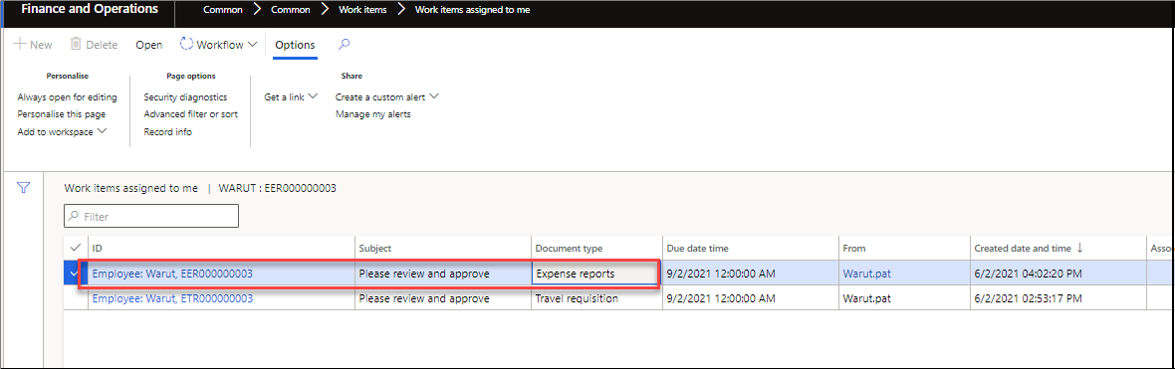Click the first Common breadcrumb
This screenshot has height=369, width=1175.
[223, 11]
